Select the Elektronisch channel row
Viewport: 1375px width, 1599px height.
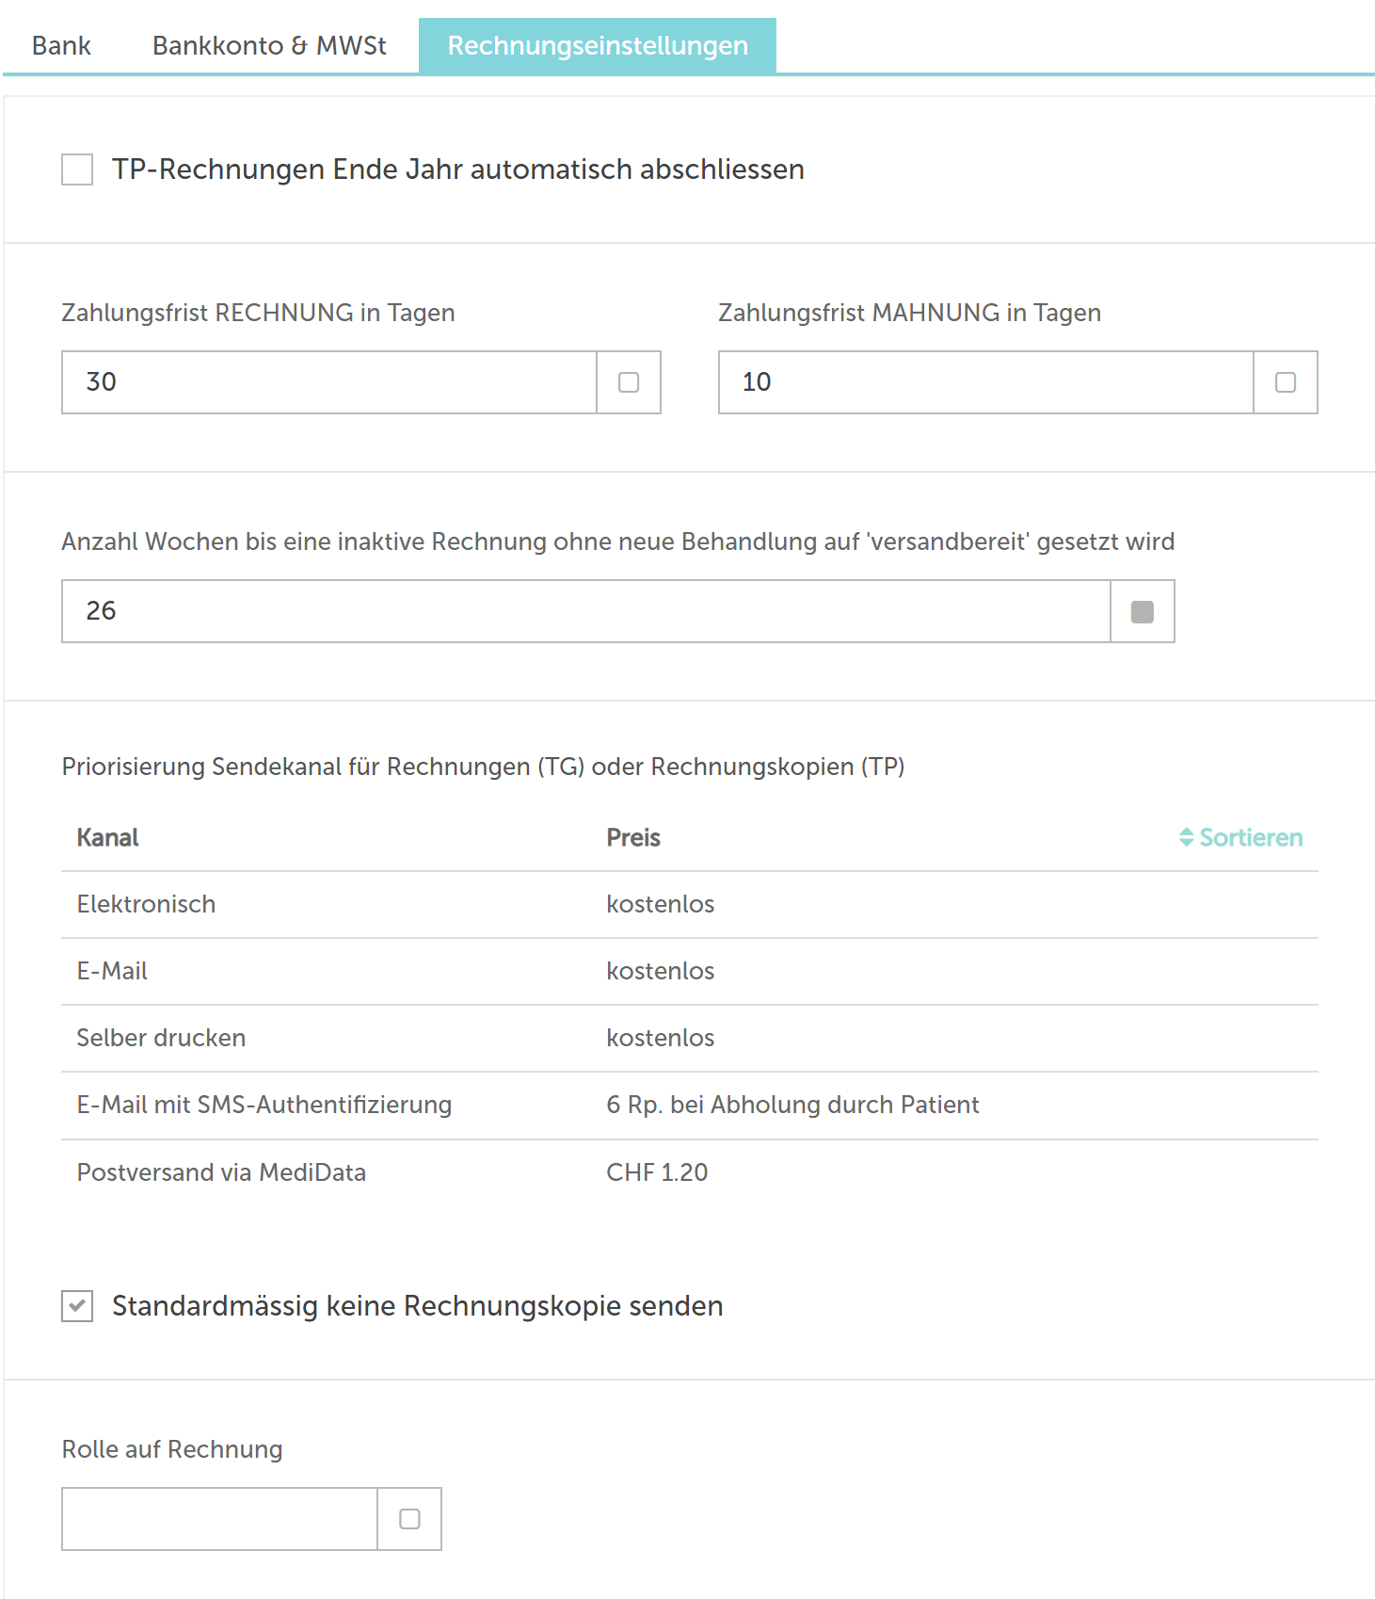(x=690, y=904)
